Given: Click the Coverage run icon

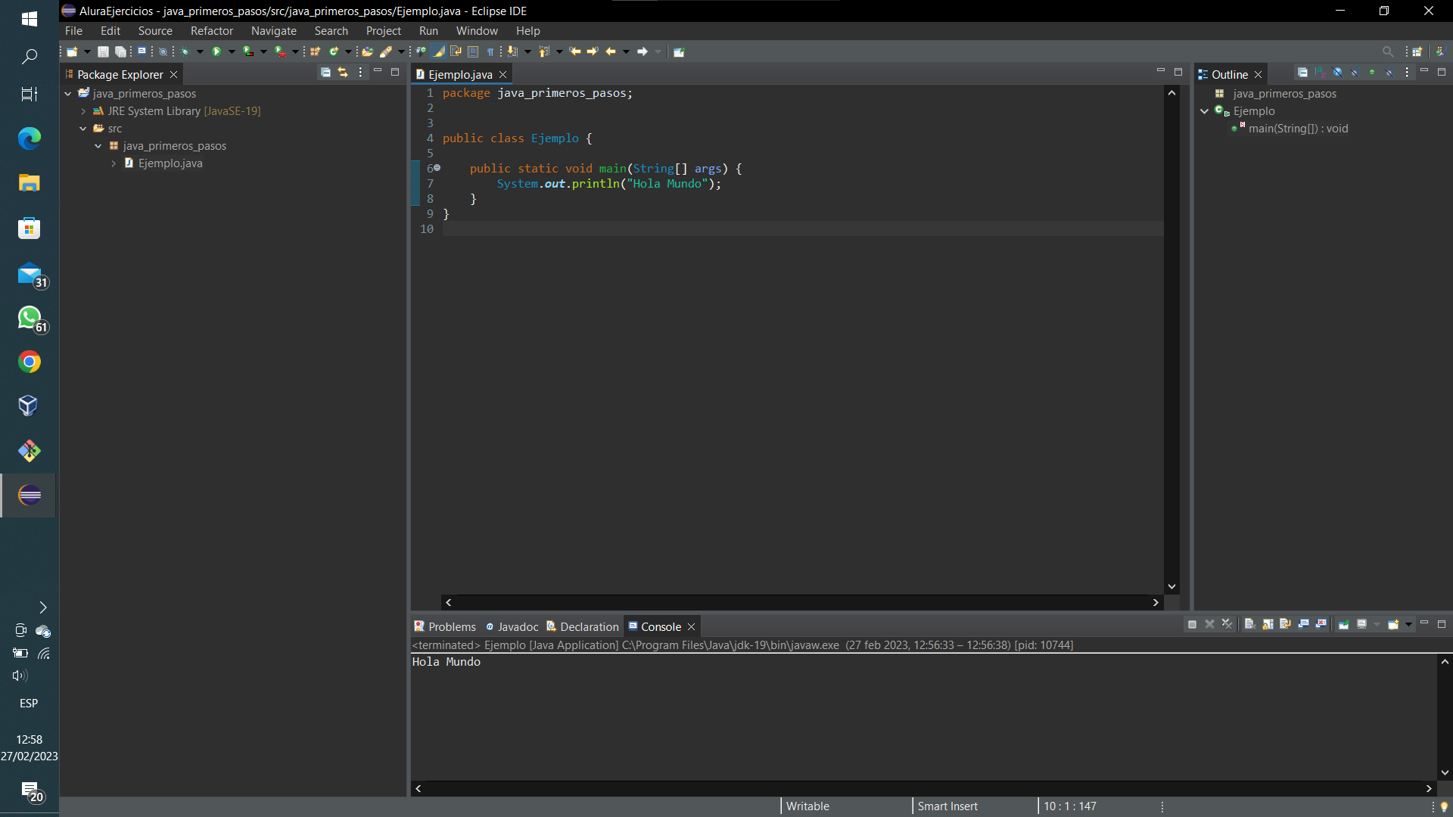Looking at the screenshot, I should (x=248, y=51).
